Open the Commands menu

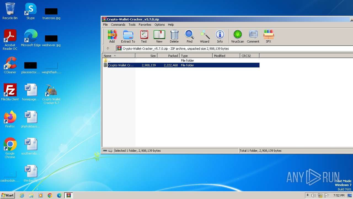[118, 25]
